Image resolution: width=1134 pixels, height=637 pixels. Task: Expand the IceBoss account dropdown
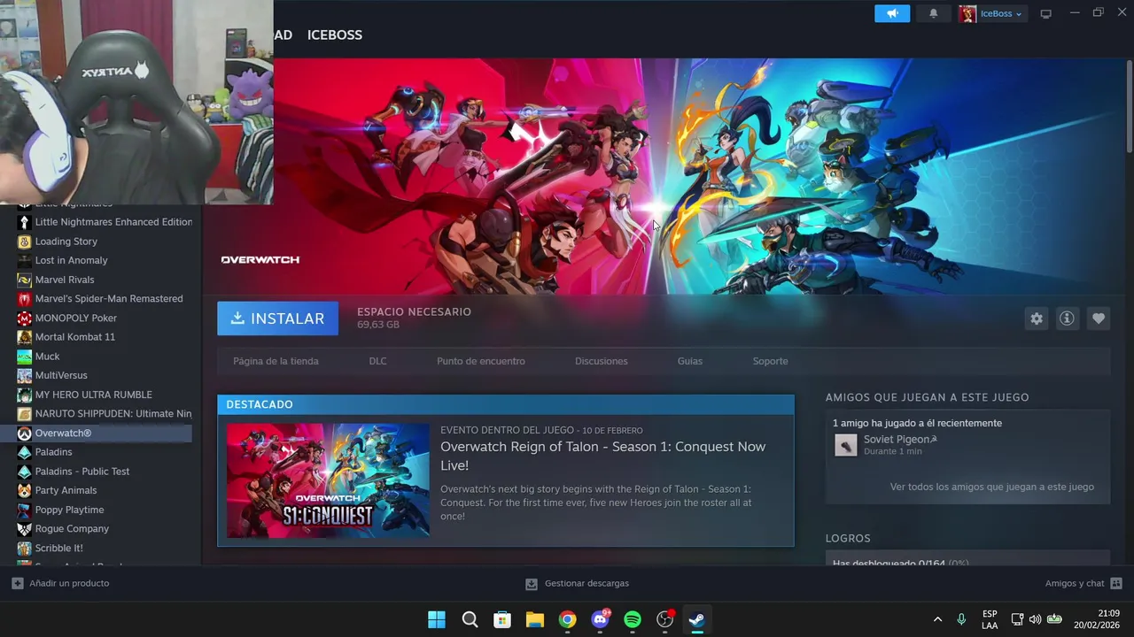(1019, 14)
